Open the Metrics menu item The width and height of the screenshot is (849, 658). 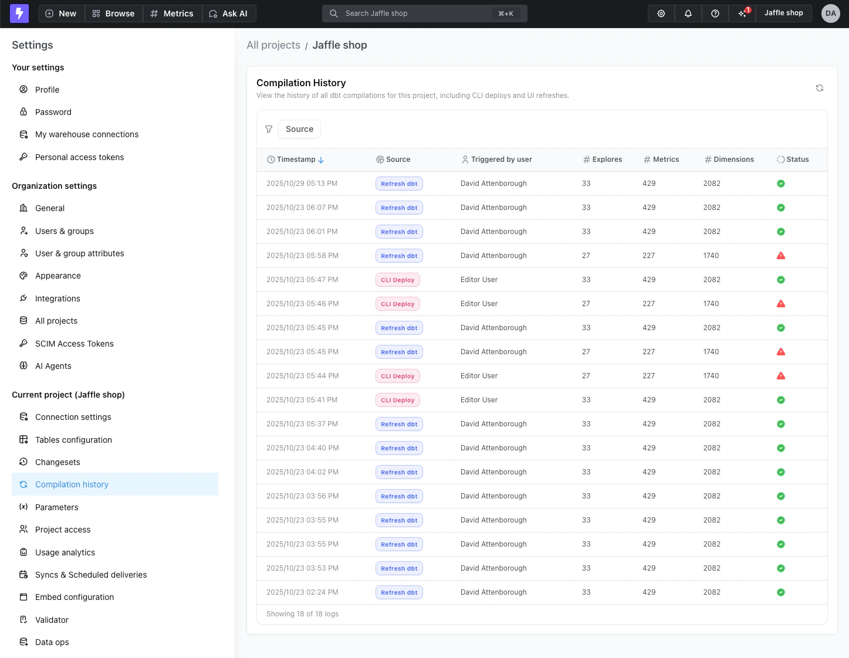click(172, 13)
